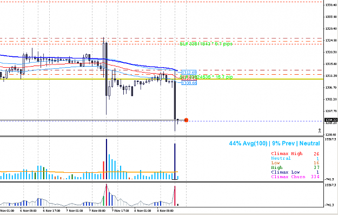Click the '7 Nov 01:00' time axis label

75,211
